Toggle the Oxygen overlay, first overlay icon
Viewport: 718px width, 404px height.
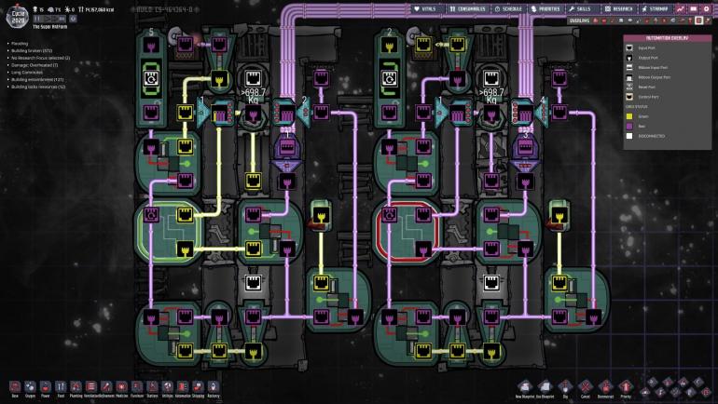596,20
